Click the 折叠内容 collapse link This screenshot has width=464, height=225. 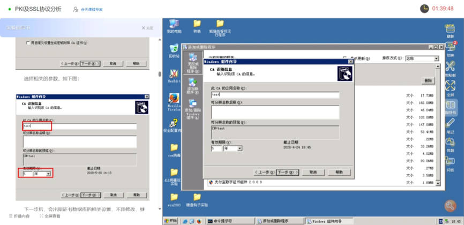[x=19, y=216]
